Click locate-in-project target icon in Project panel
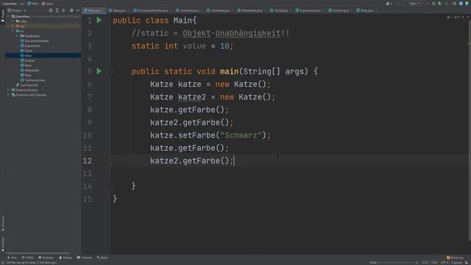 (x=51, y=10)
